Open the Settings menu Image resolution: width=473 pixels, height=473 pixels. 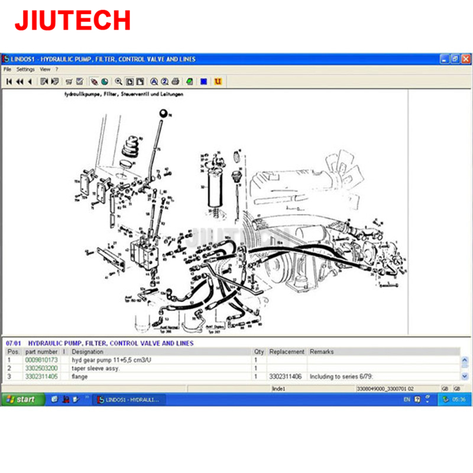pos(25,69)
